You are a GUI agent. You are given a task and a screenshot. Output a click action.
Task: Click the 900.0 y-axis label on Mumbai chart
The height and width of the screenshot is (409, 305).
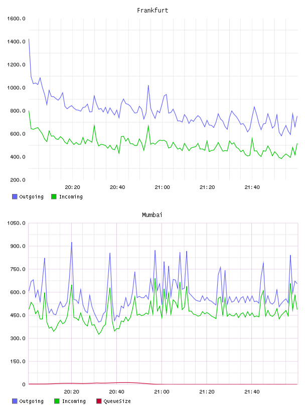click(x=18, y=246)
